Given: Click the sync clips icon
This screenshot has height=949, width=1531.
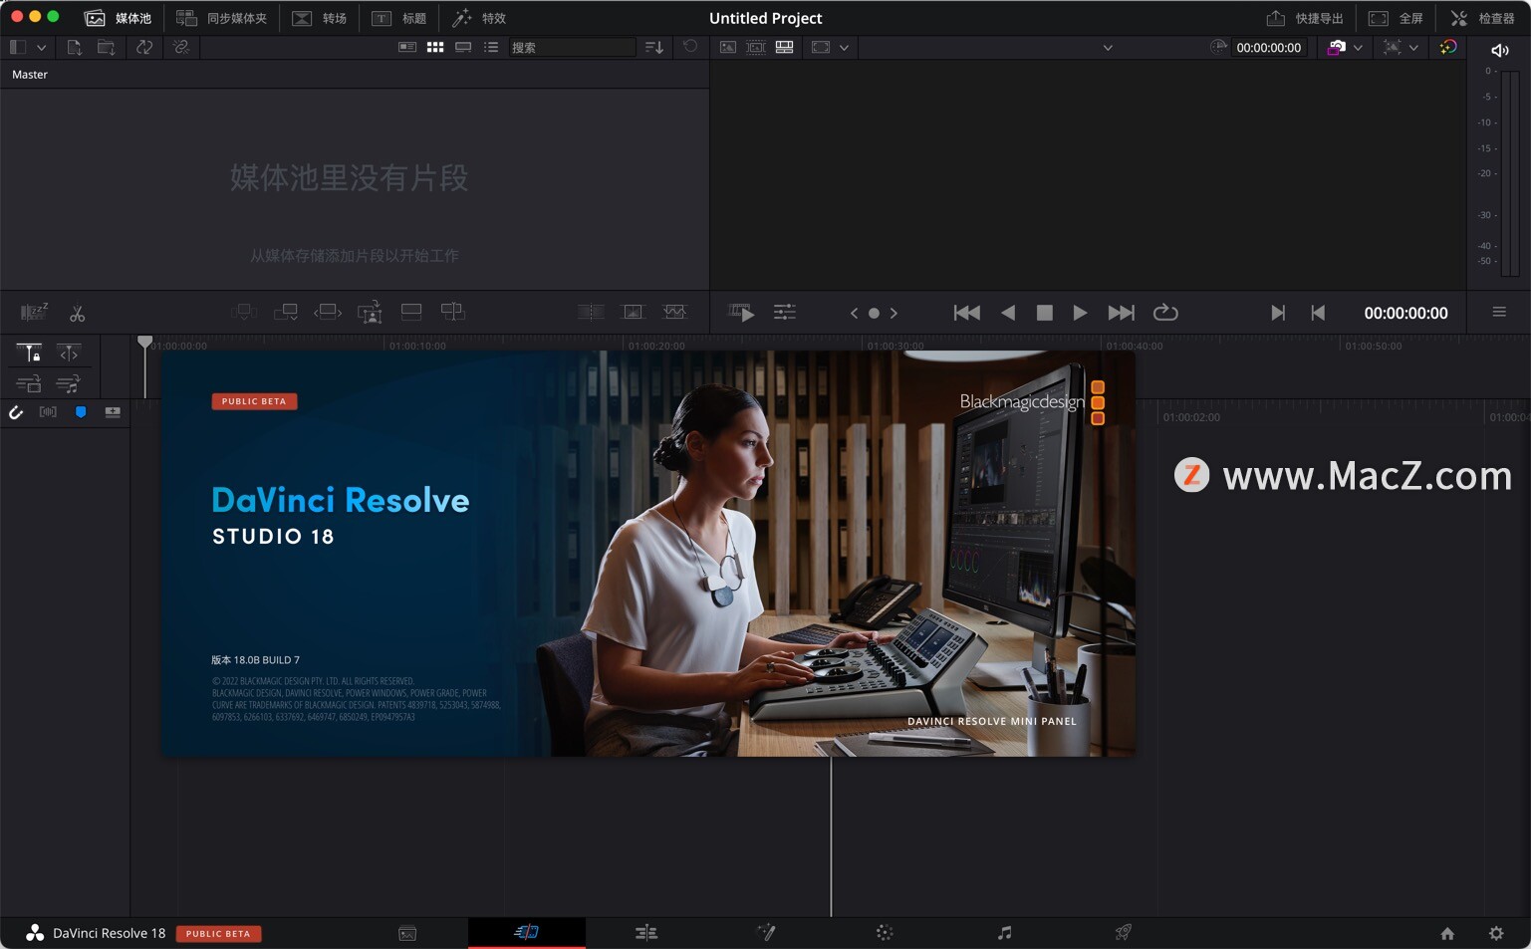Looking at the screenshot, I should [144, 47].
